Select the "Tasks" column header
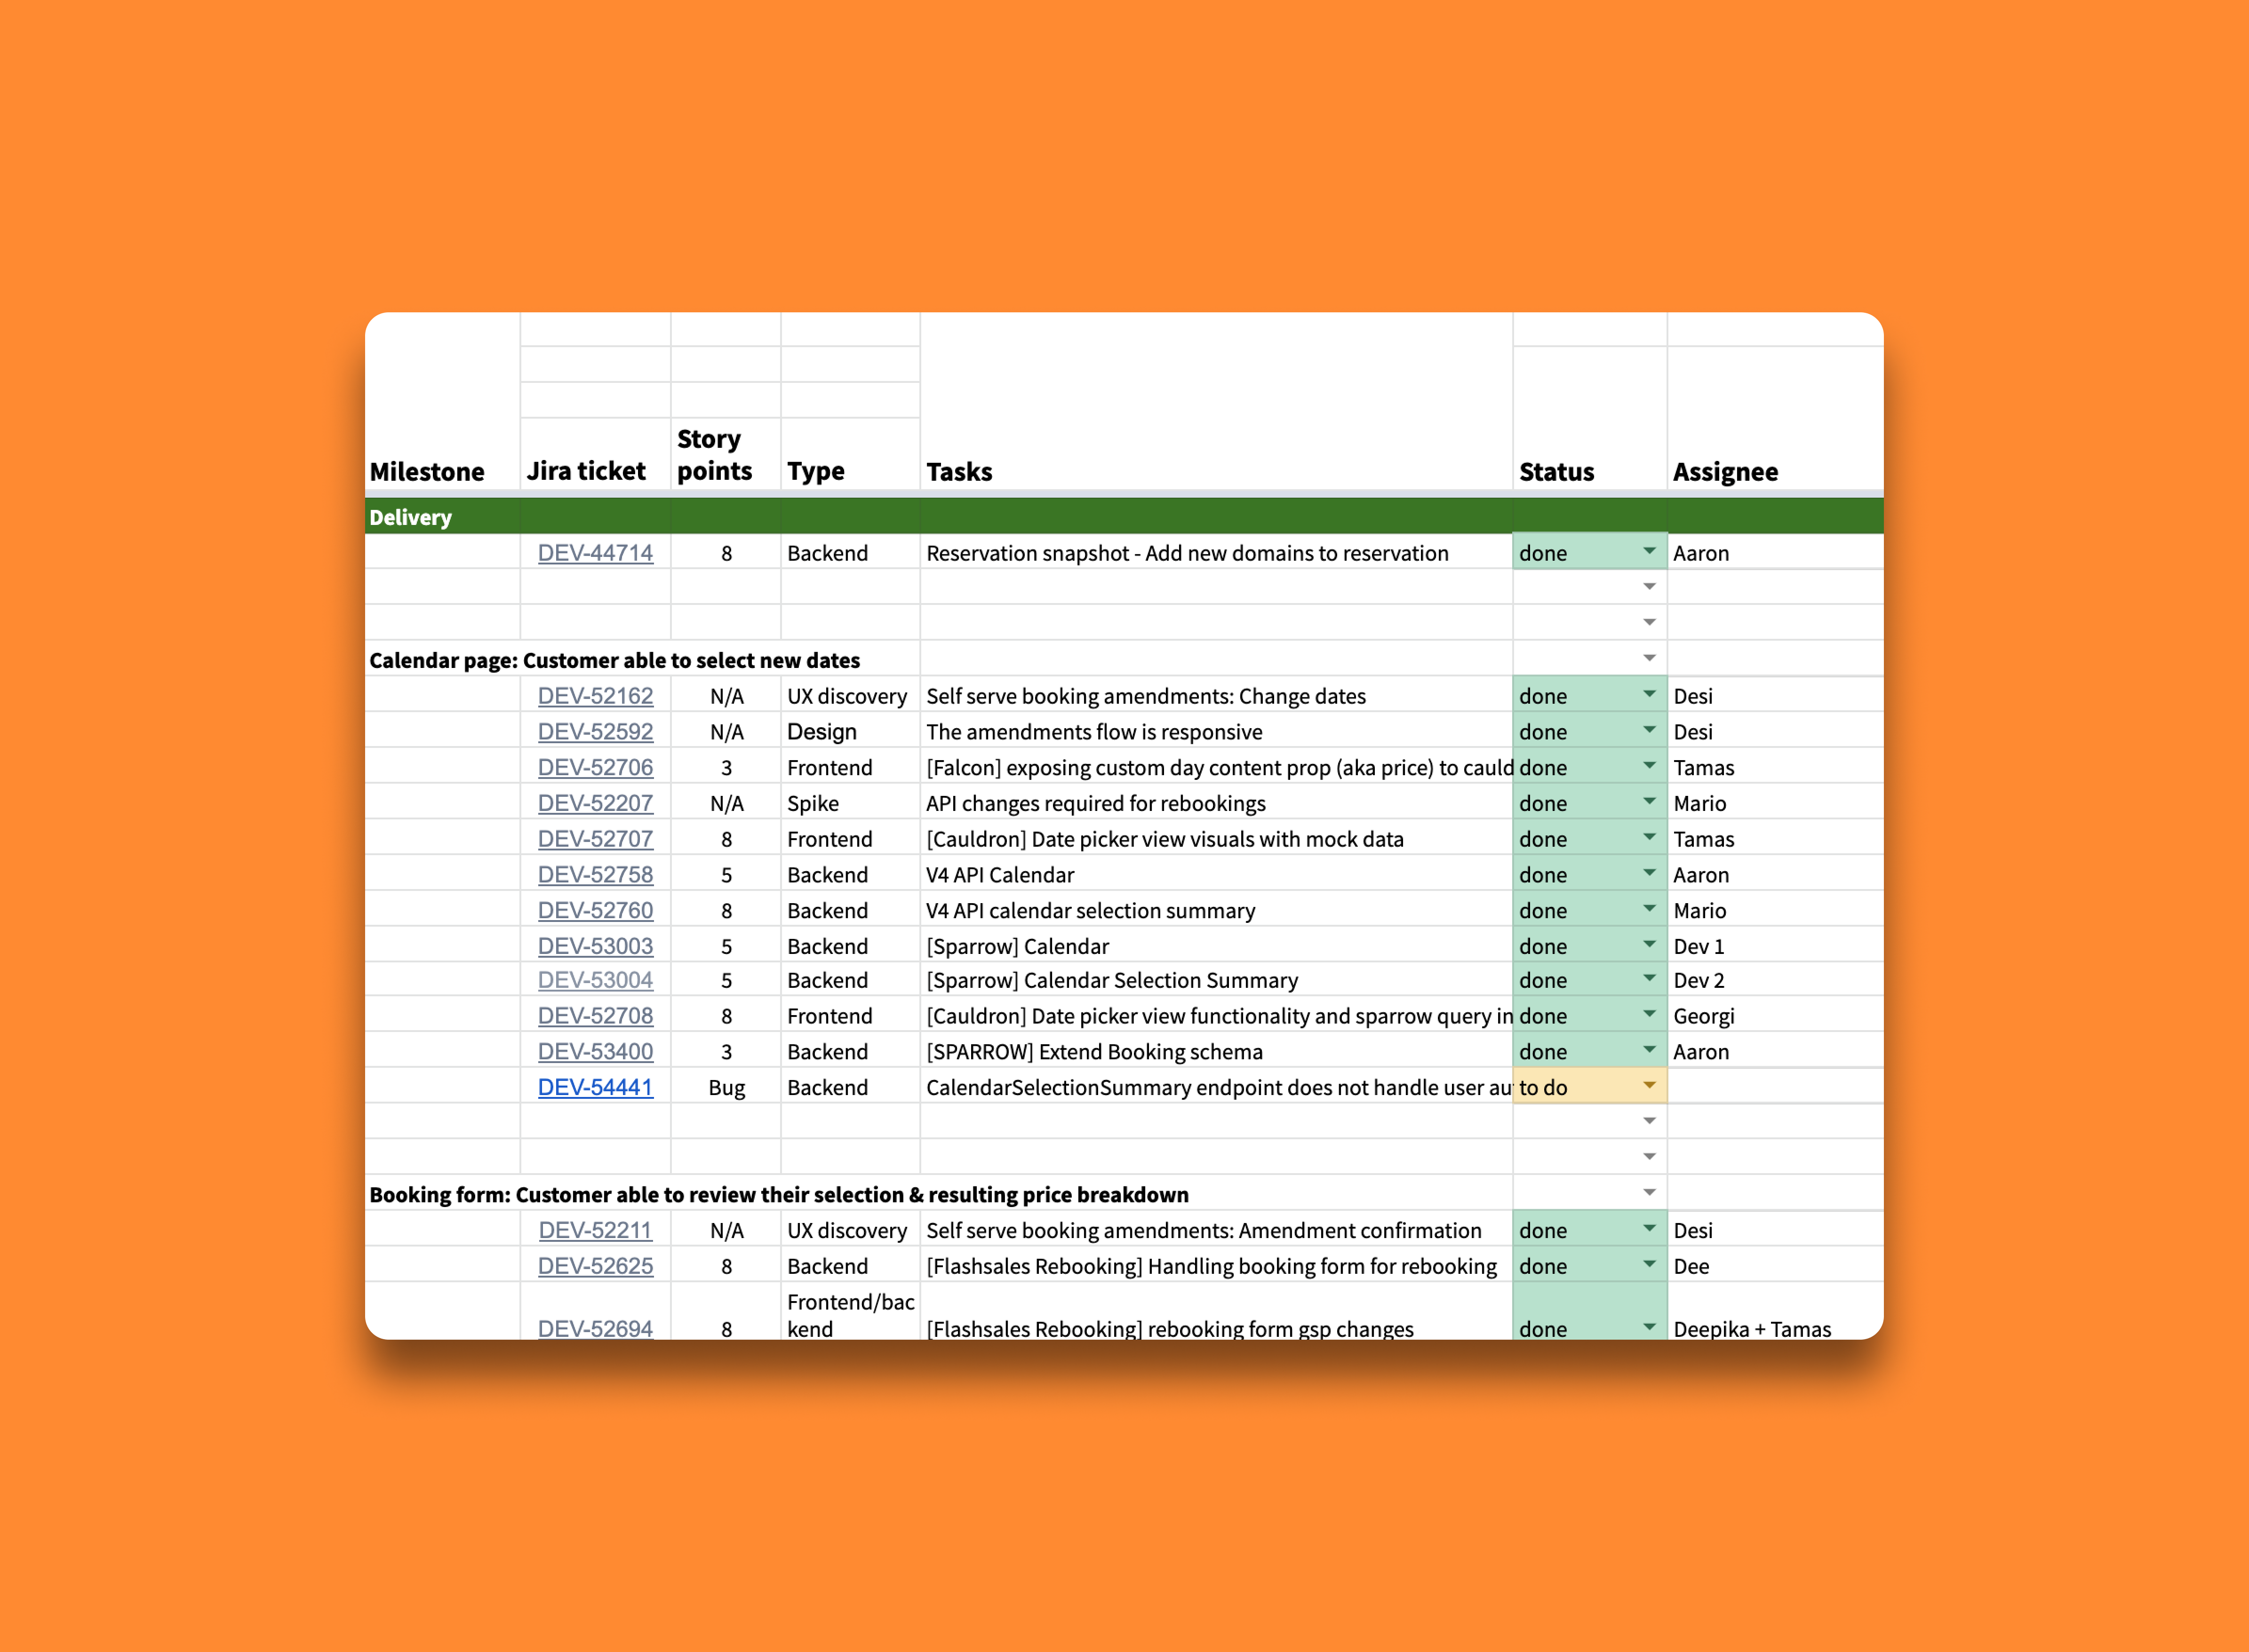Image resolution: width=2249 pixels, height=1652 pixels. click(x=959, y=472)
